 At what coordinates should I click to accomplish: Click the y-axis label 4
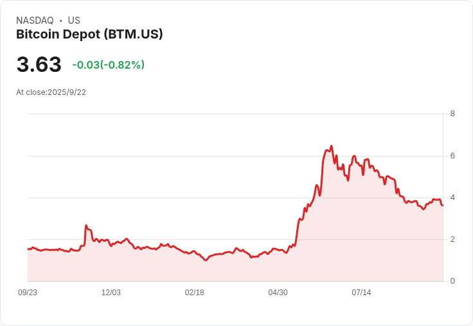pos(452,198)
